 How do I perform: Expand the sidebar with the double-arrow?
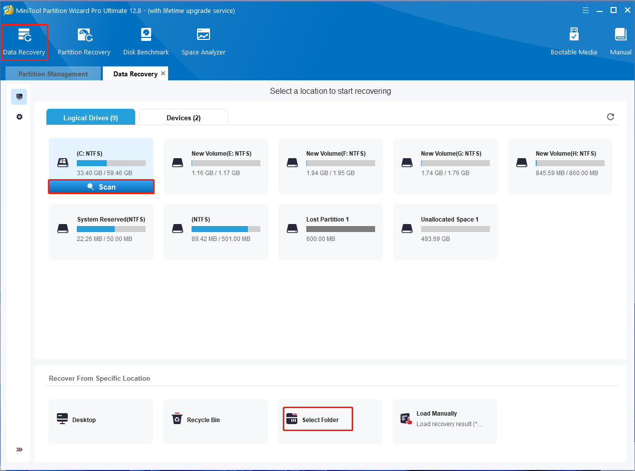(19, 449)
